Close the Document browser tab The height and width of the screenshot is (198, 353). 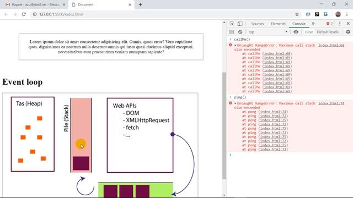[130, 4]
